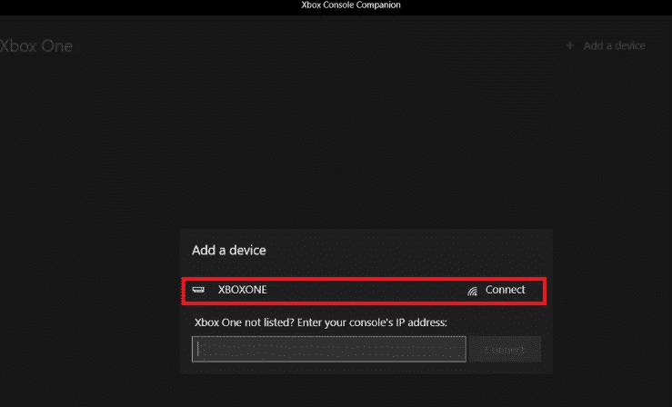
Task: Open Add a device in top right
Action: [x=614, y=45]
